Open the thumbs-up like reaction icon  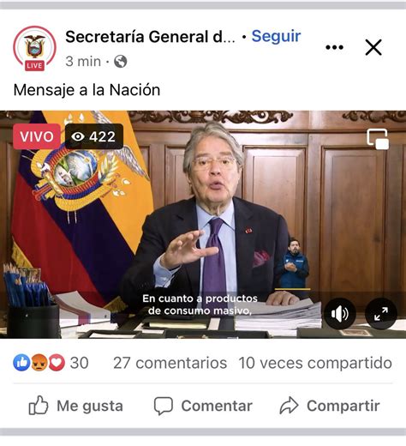[x=21, y=363]
